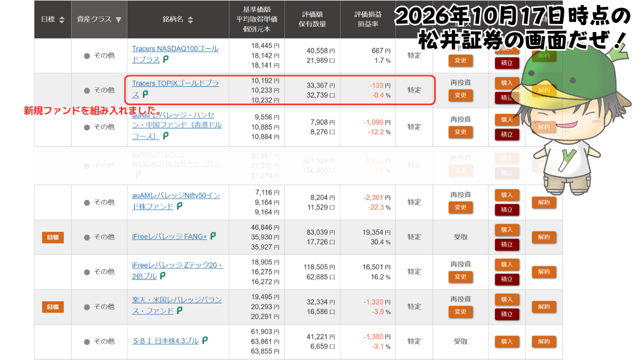This screenshot has width=640, height=360.
Task: Select the 評価損益 value 19,354 円
Action: coord(376,233)
